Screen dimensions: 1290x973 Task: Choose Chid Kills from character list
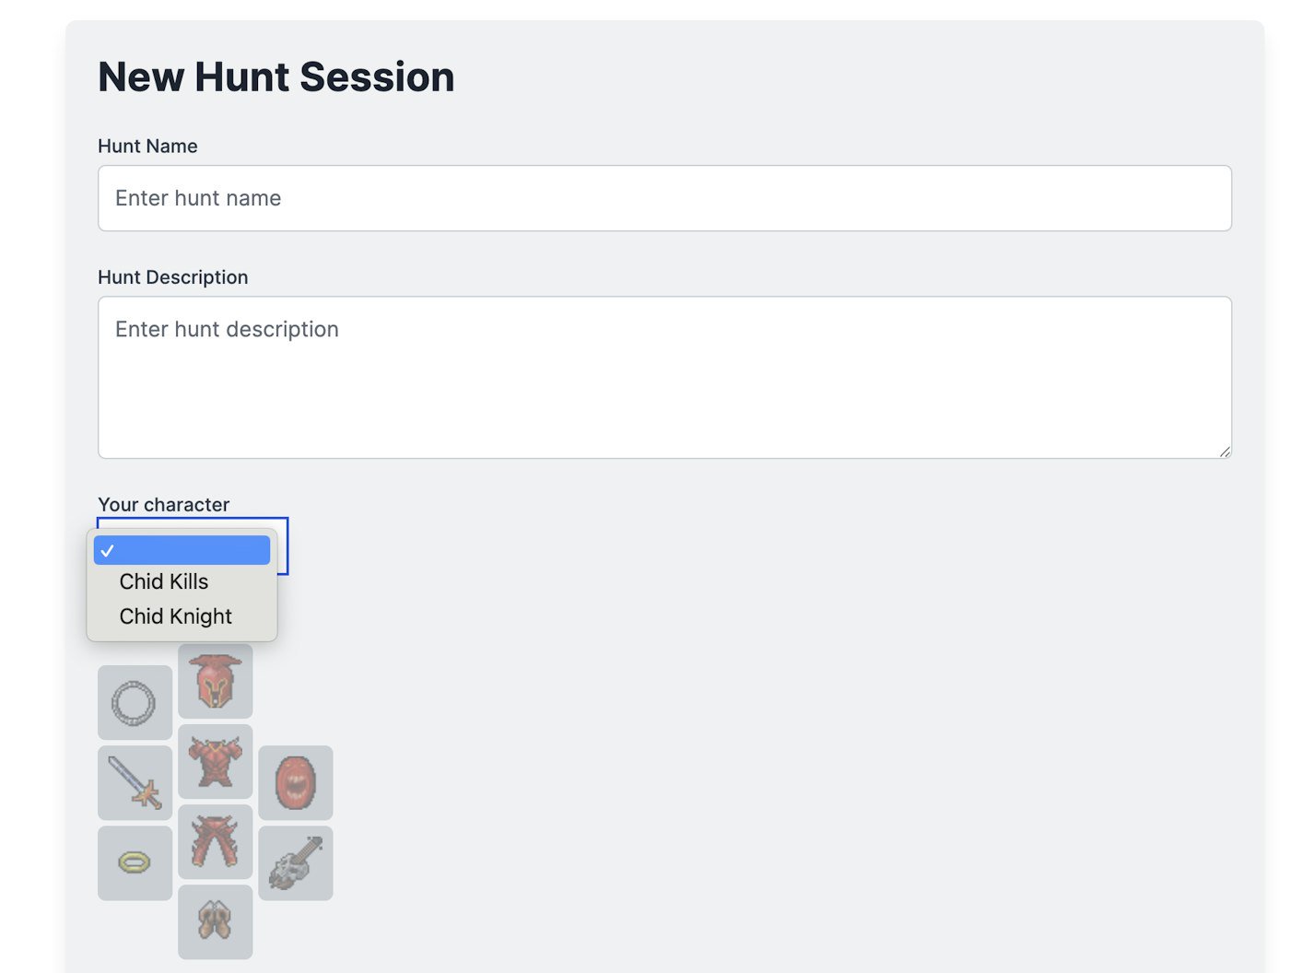pos(164,582)
